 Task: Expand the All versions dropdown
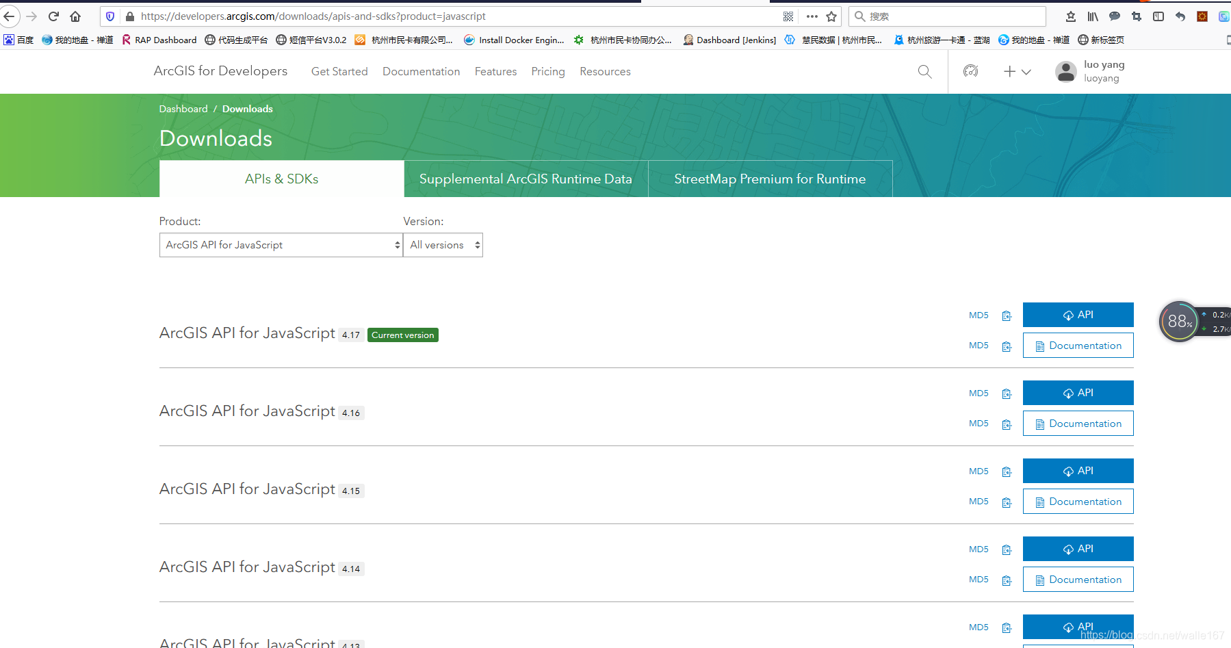point(443,245)
